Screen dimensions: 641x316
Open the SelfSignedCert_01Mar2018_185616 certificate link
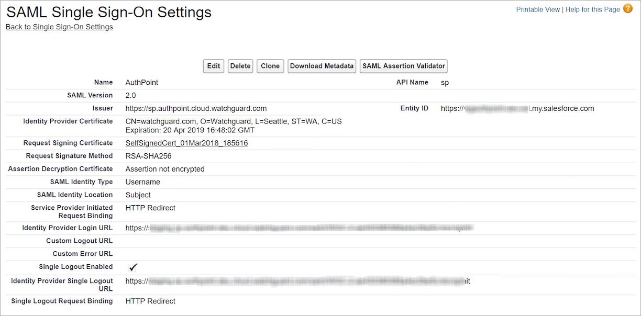pyautogui.click(x=186, y=143)
